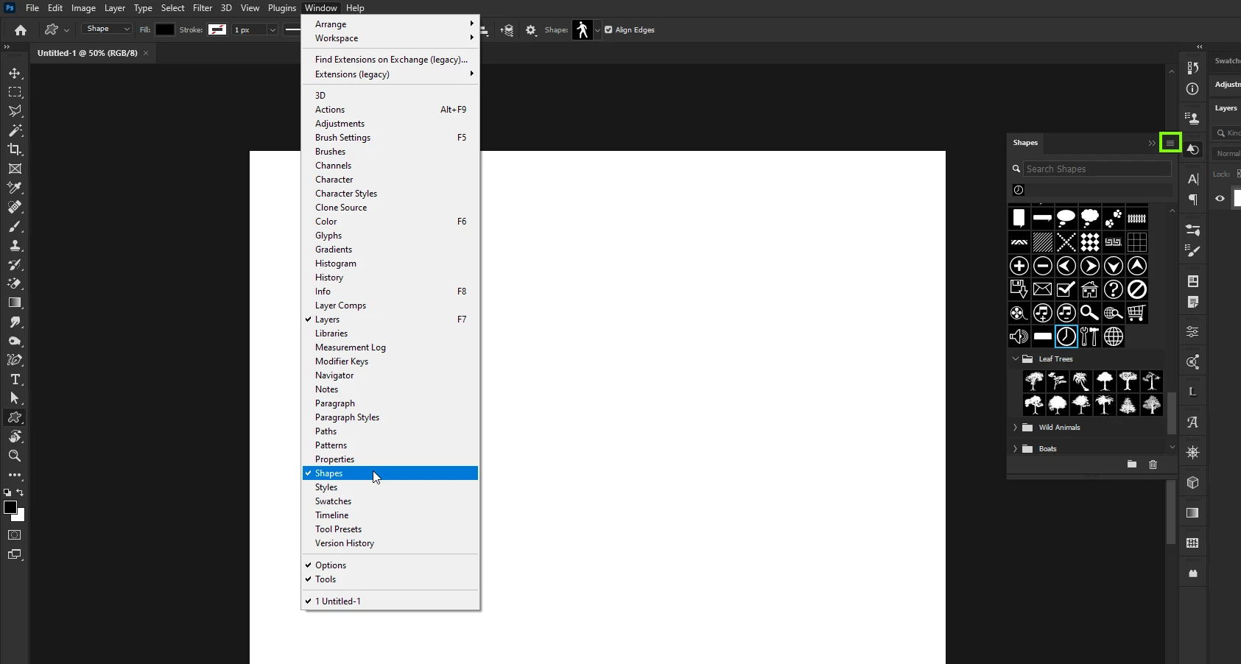Toggle Layers panel in Window menu
Screen dimensions: 1241x664
point(390,319)
